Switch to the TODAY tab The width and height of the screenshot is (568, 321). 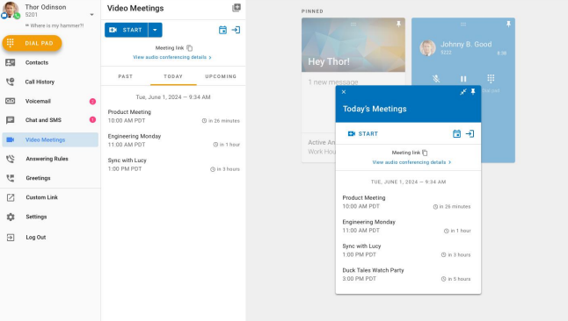point(173,76)
